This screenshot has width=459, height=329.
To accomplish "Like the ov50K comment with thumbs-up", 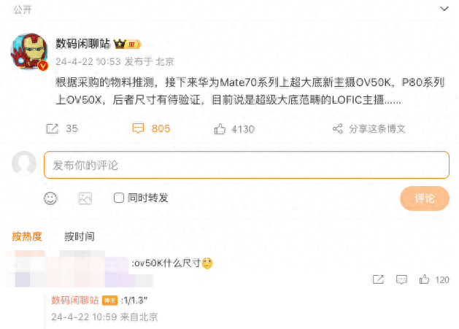I will (424, 279).
